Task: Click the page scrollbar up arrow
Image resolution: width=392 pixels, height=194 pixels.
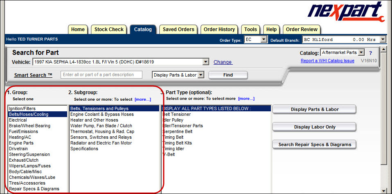Action: pos(383,50)
